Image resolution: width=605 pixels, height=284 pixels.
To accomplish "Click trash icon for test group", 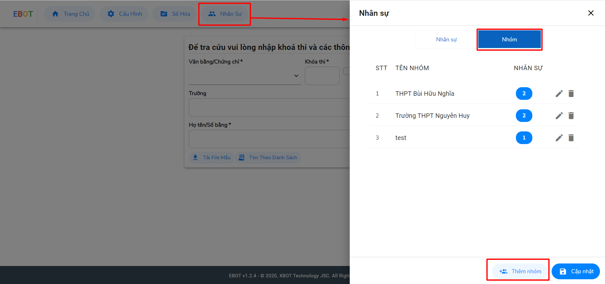I will pyautogui.click(x=571, y=138).
